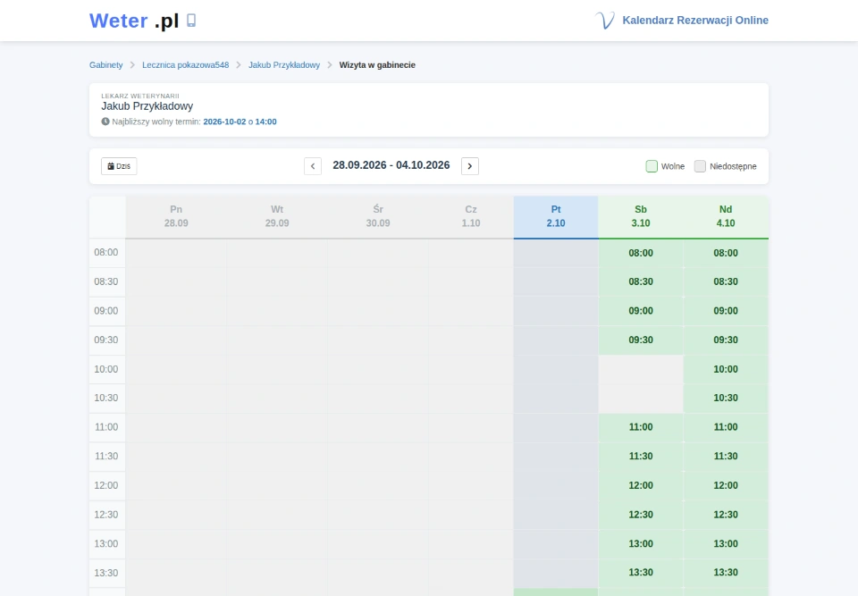
Task: Click the Cz 1.10 day column header
Action: coord(471,217)
